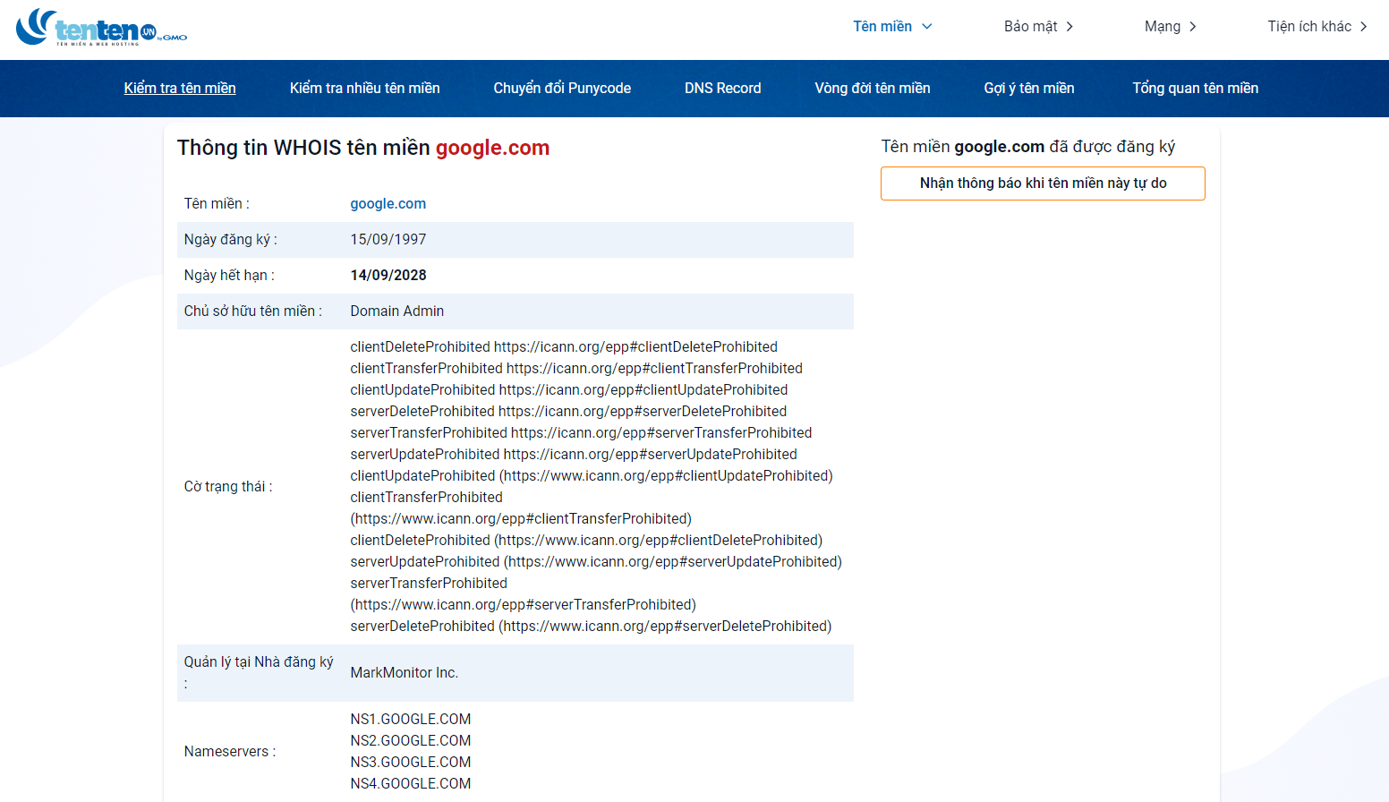This screenshot has width=1389, height=802.
Task: Select the Kiểm tra tên miền tab
Action: (x=180, y=88)
